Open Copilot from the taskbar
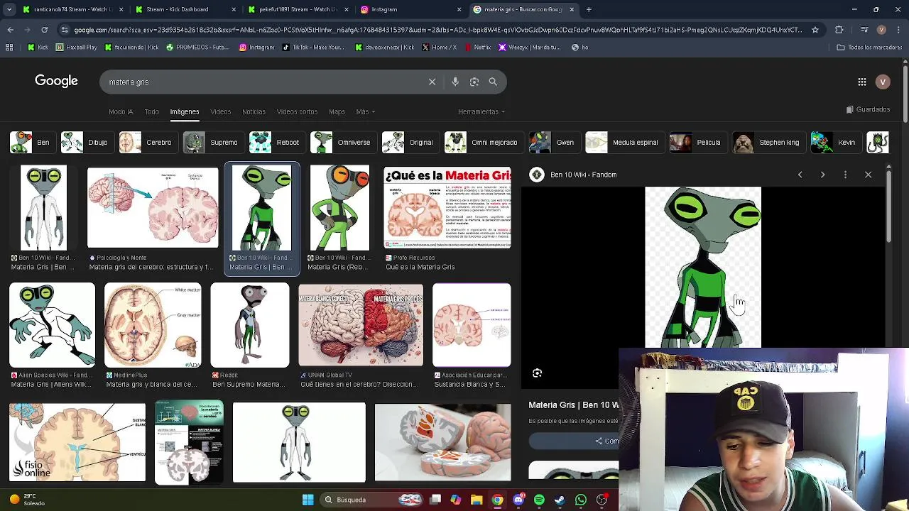Image resolution: width=909 pixels, height=511 pixels. [x=455, y=500]
